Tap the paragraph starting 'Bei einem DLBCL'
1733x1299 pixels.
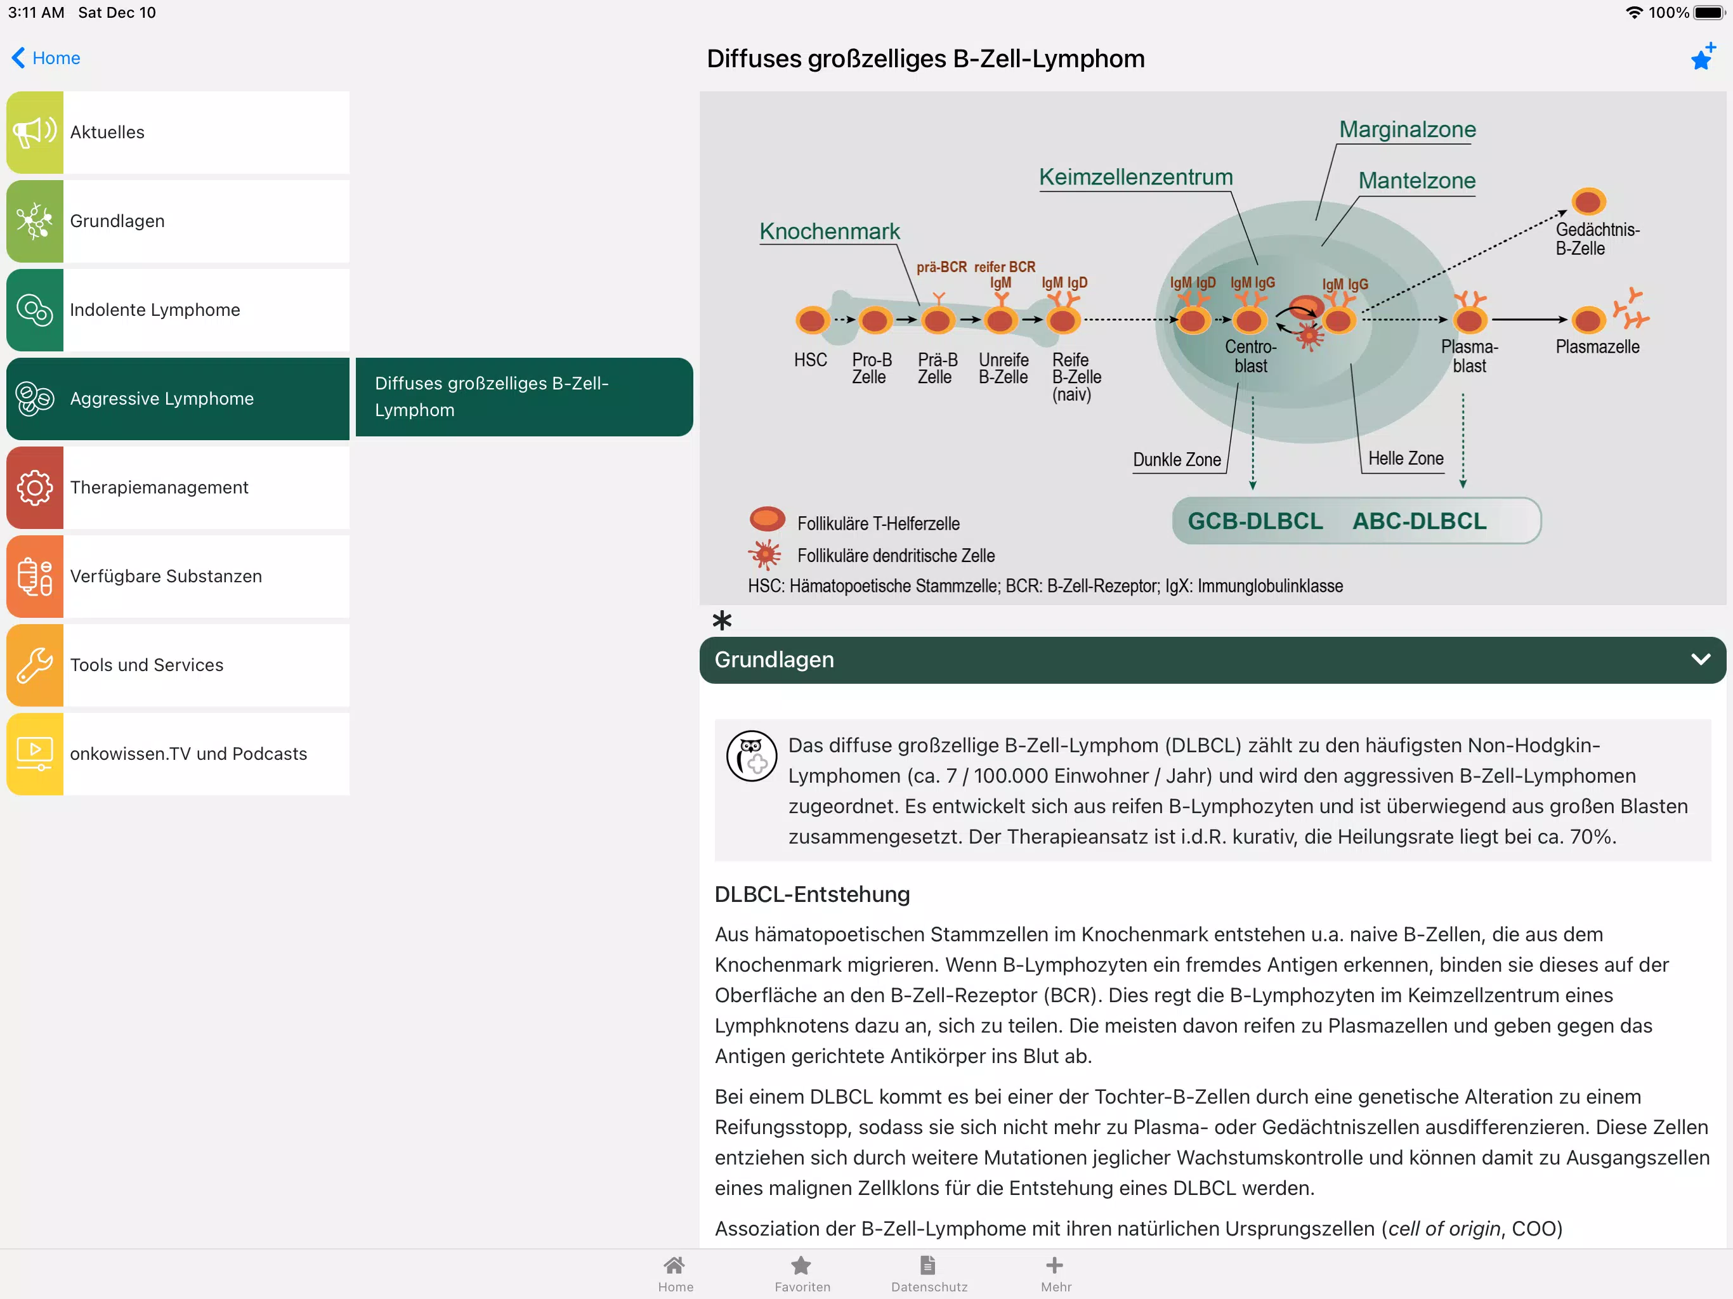pos(1212,1142)
